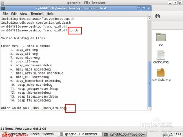Click terminal scrollbar up arrow
183x137 pixels.
(x=149, y=18)
